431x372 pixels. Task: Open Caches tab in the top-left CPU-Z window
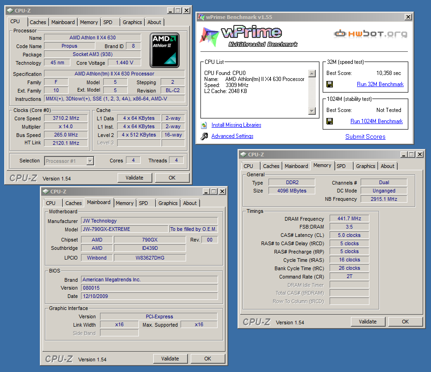(38, 22)
